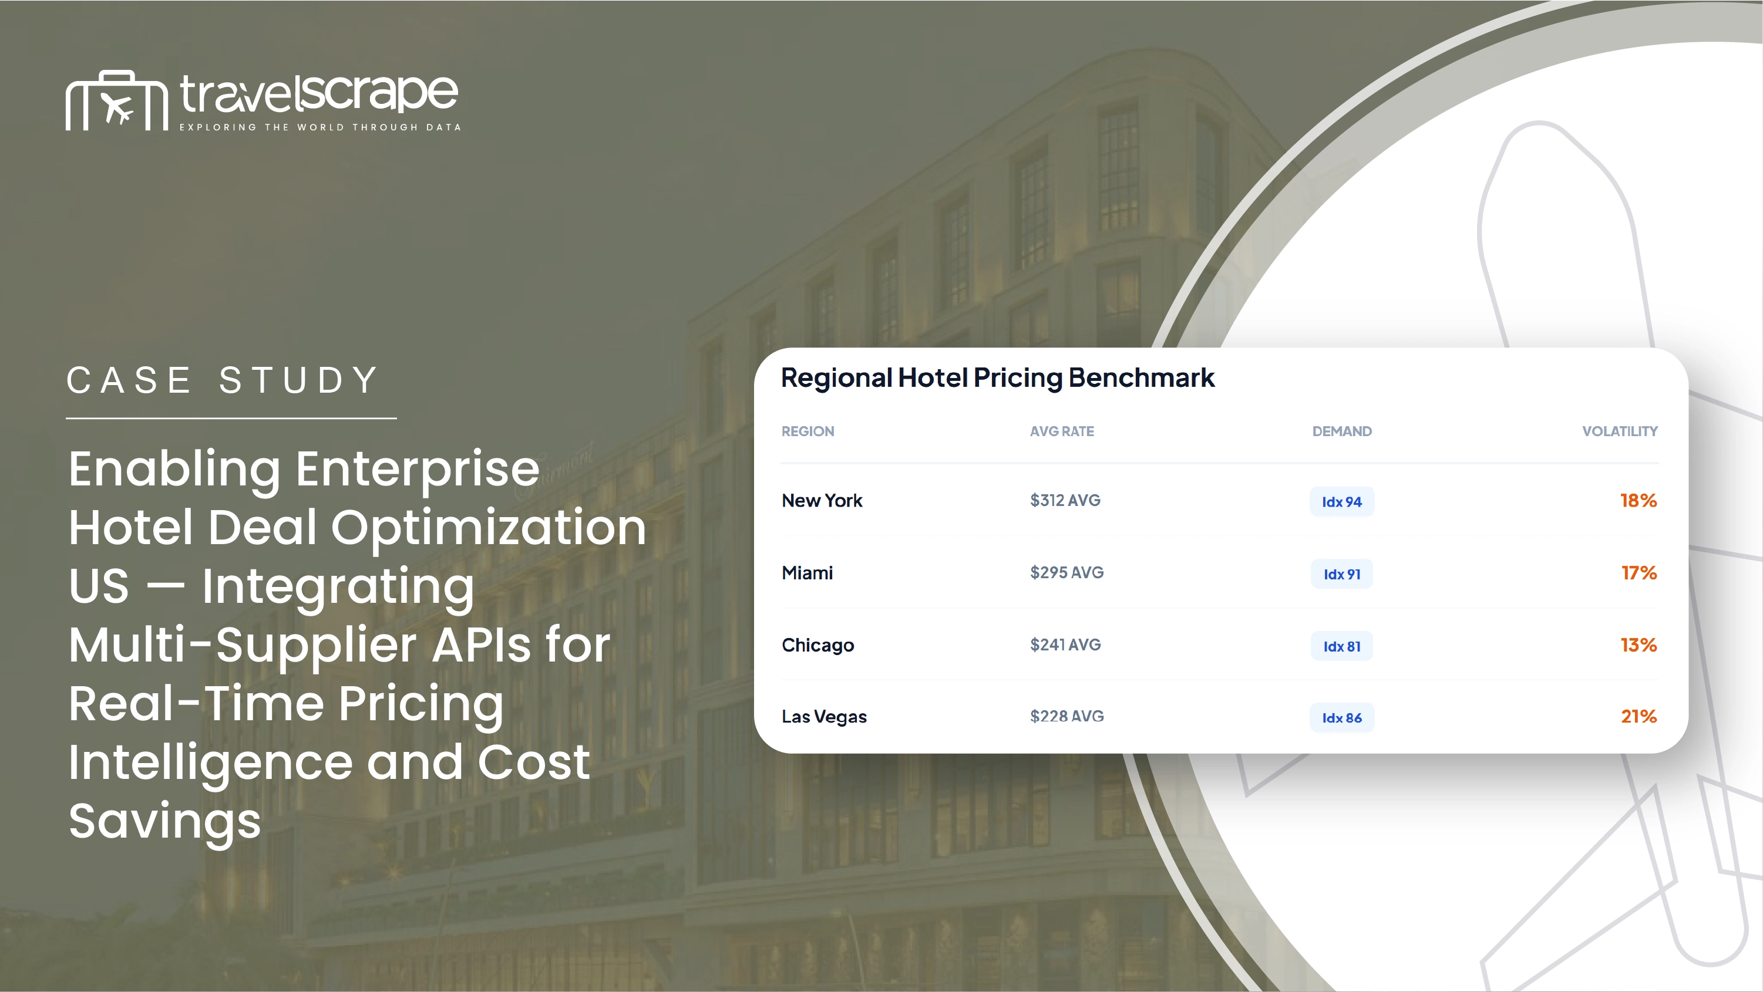Screen dimensions: 1763x992
Task: Click the 21% volatility value
Action: (1638, 716)
